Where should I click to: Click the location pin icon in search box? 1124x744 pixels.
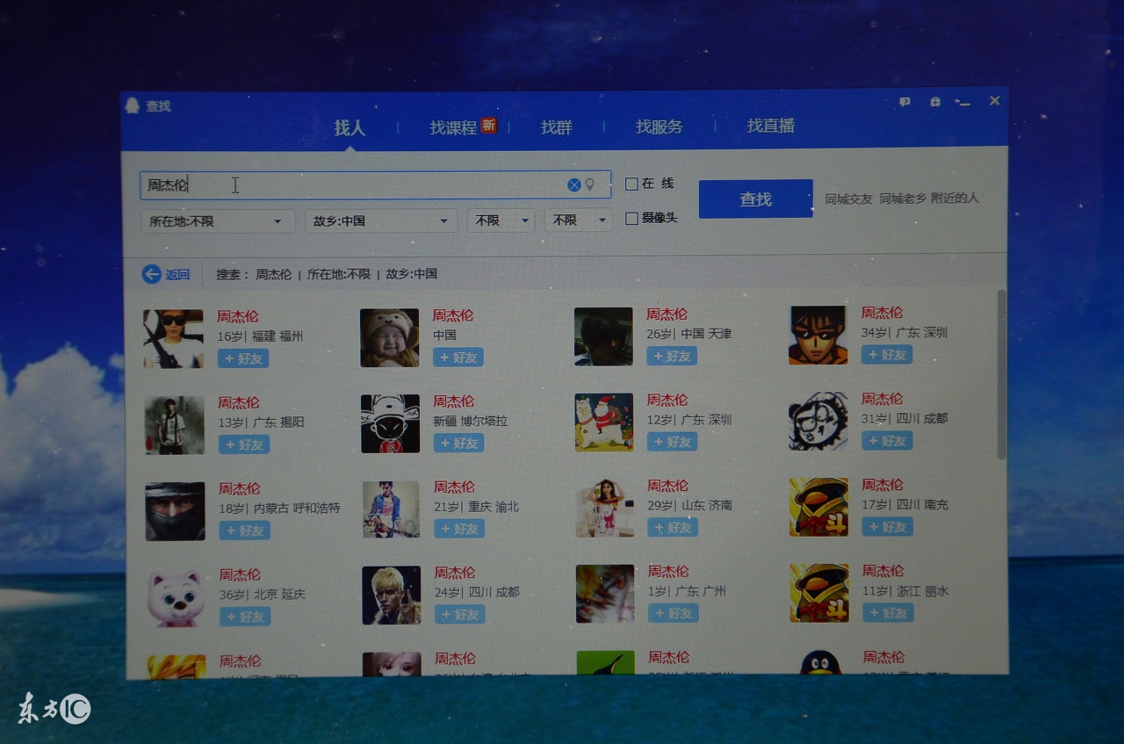tap(590, 184)
